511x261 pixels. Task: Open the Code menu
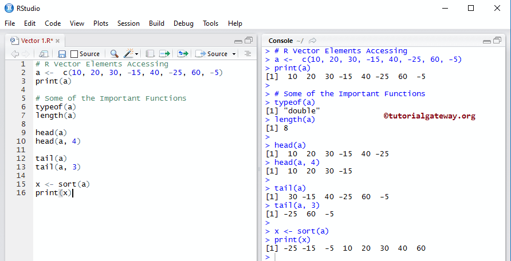[53, 23]
